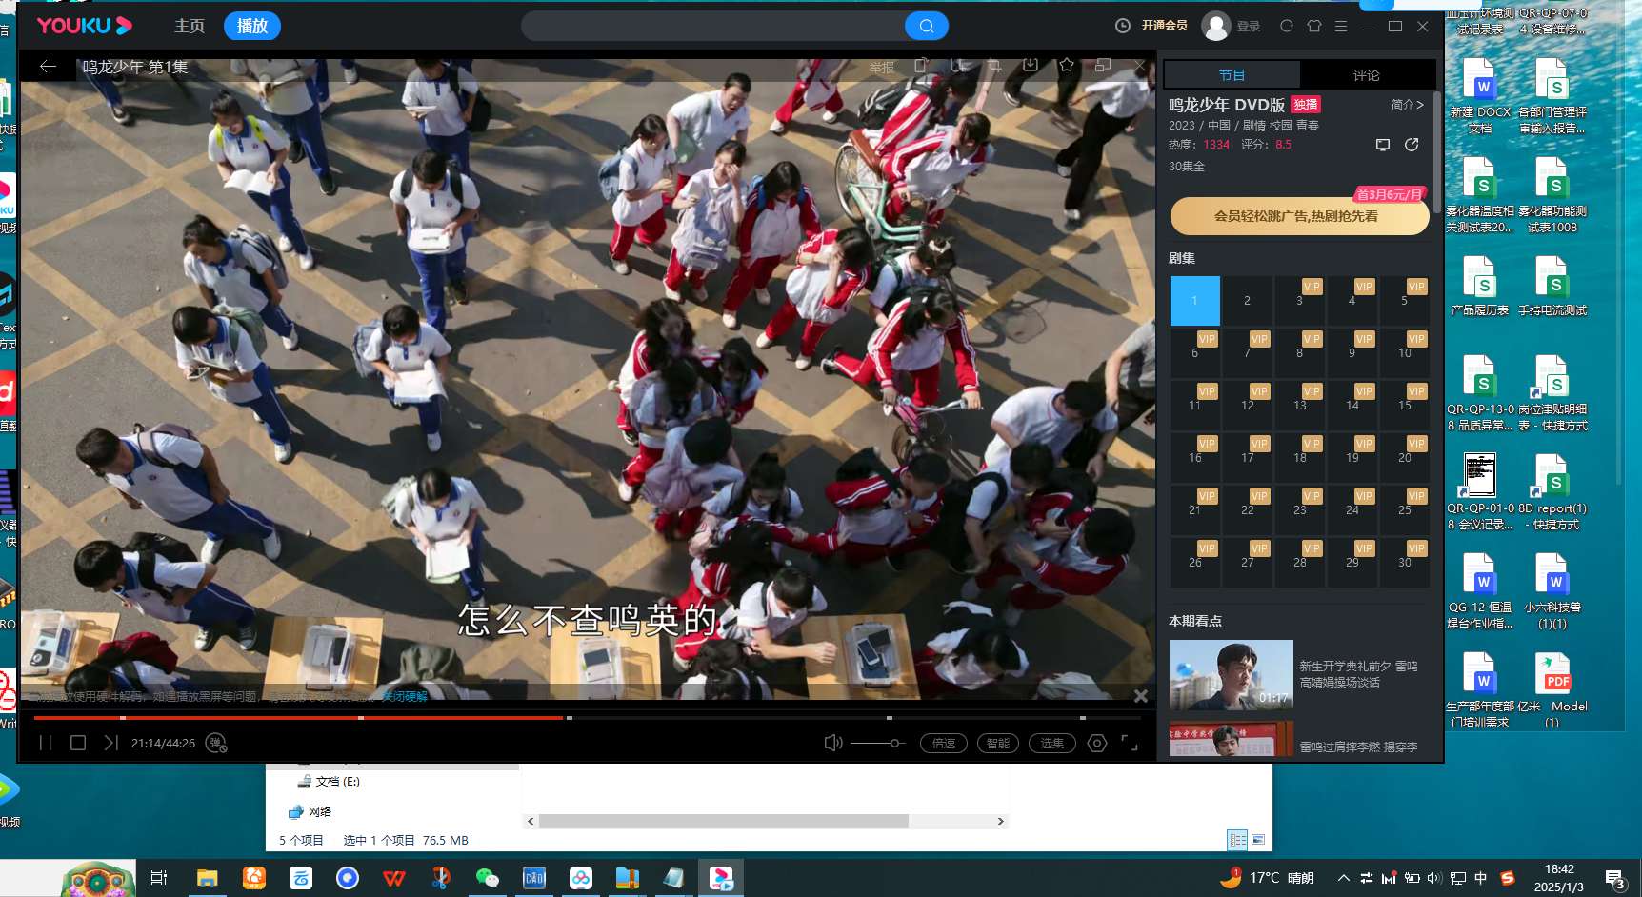Pause the video playback
The image size is (1642, 897).
click(x=45, y=743)
